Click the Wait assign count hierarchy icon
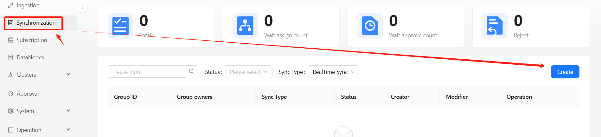This screenshot has height=137, width=601. [x=245, y=26]
